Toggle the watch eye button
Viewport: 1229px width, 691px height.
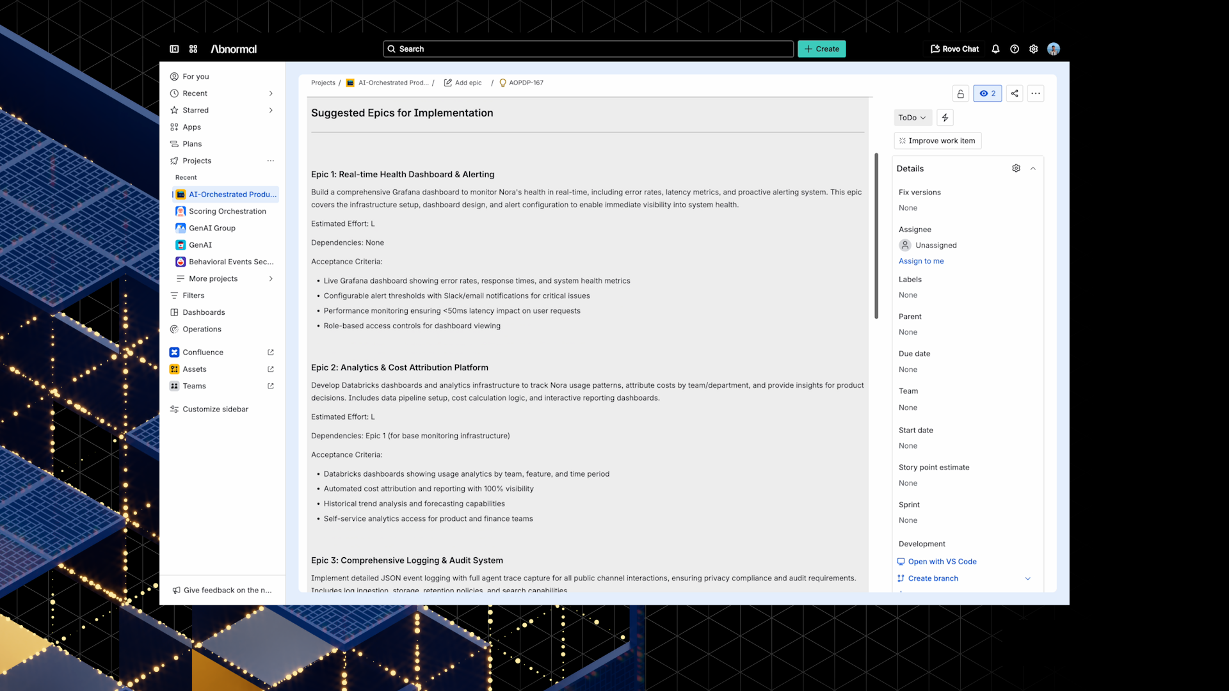pos(987,93)
